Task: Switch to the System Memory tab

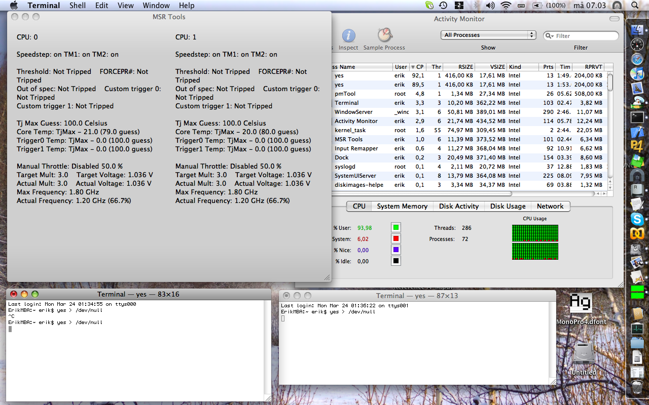Action: pyautogui.click(x=402, y=206)
